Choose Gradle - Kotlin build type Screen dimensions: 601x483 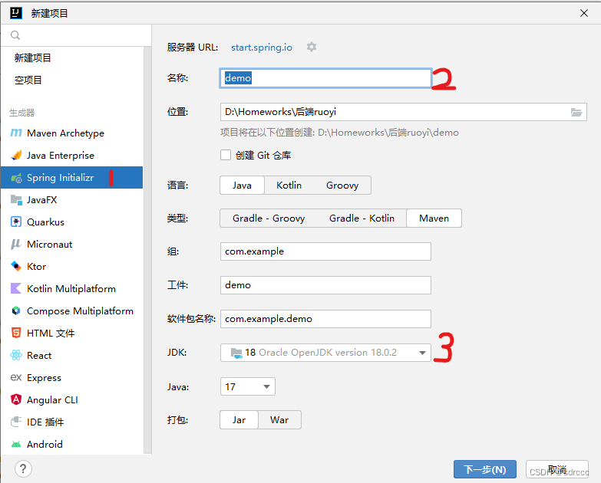point(362,219)
